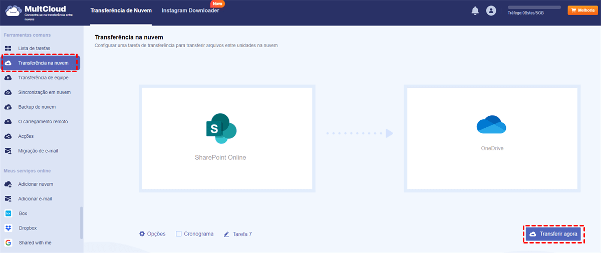Select Transferência na nuvem sidebar item

click(x=41, y=63)
